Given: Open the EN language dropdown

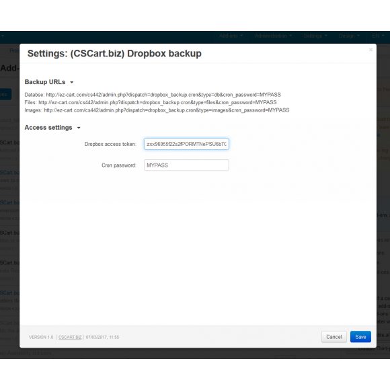Looking at the screenshot, I should pos(378,36).
